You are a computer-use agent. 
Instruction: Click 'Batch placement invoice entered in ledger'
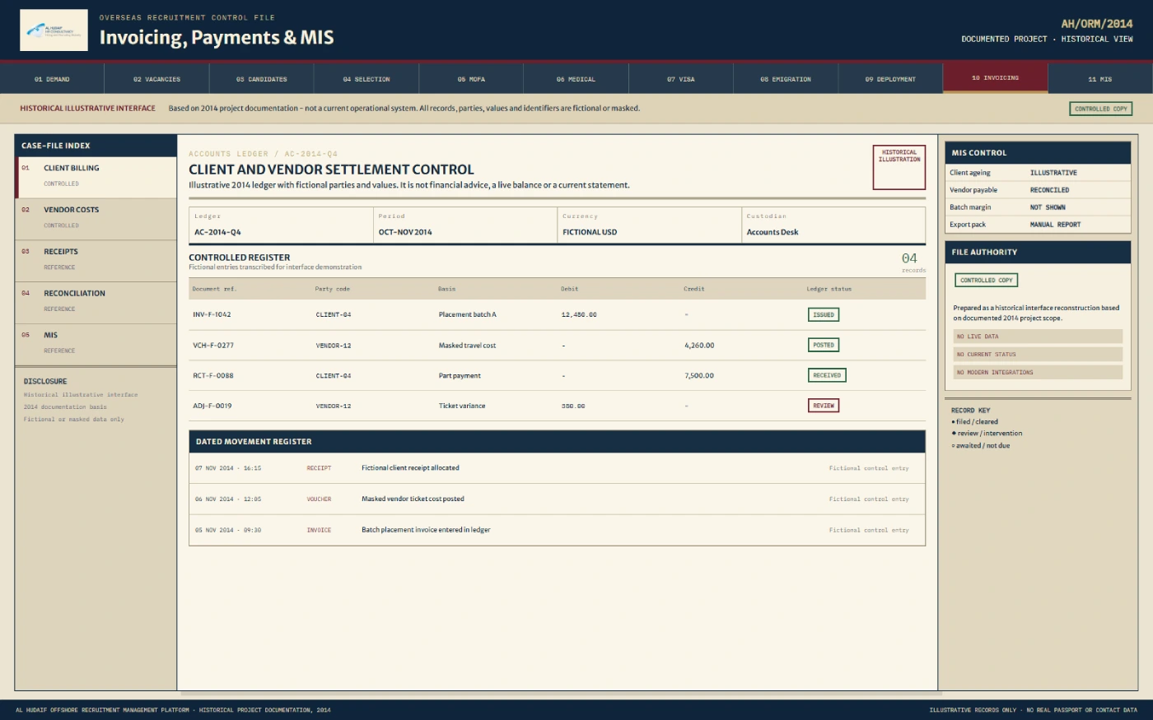pos(426,530)
